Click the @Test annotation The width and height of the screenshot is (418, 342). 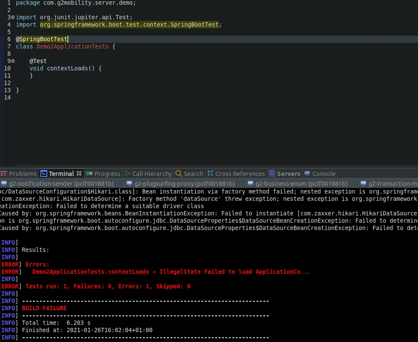pyautogui.click(x=38, y=61)
